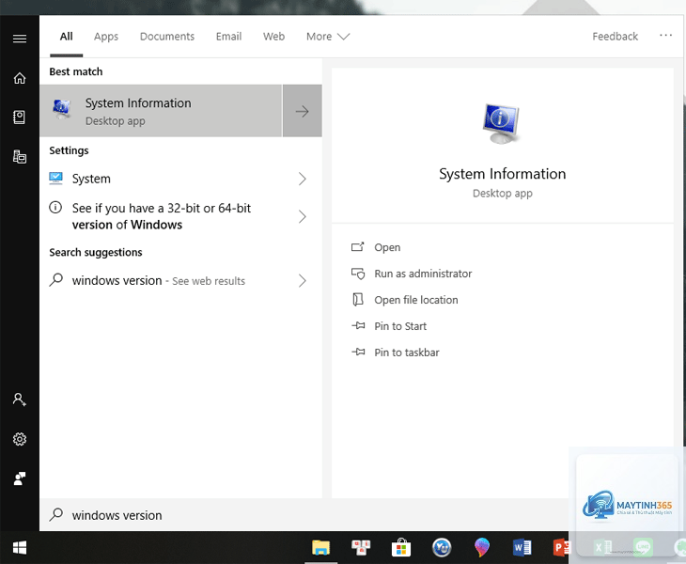Choose Open file location
The width and height of the screenshot is (686, 564).
coord(416,300)
